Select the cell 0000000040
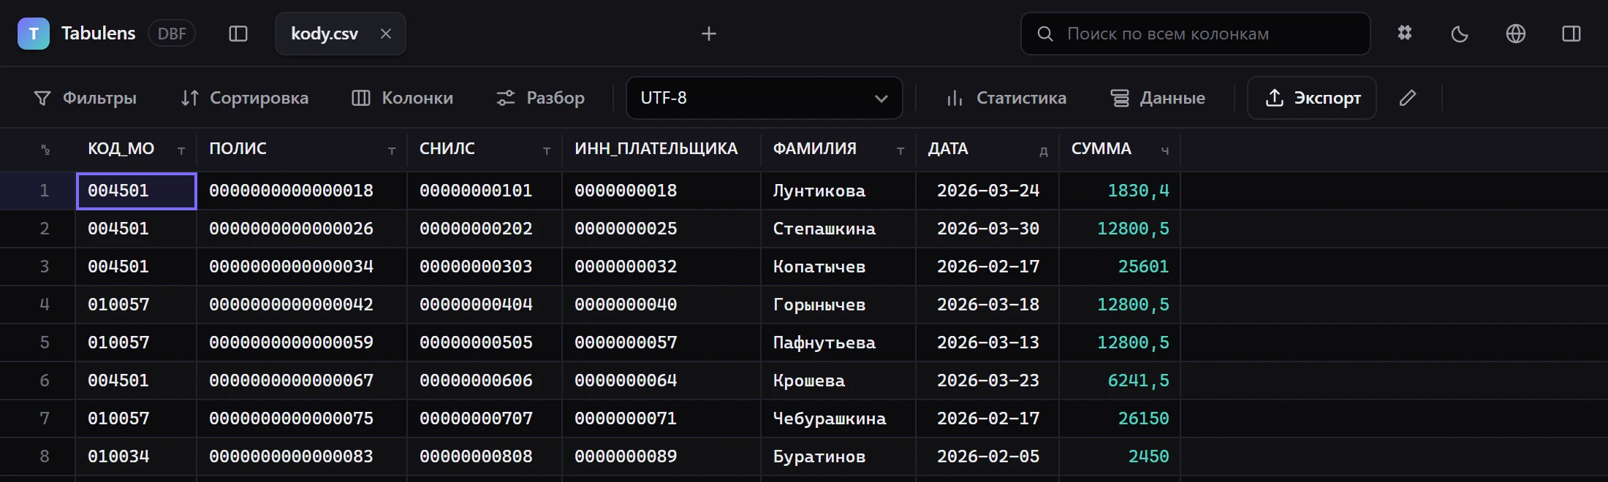 (661, 305)
